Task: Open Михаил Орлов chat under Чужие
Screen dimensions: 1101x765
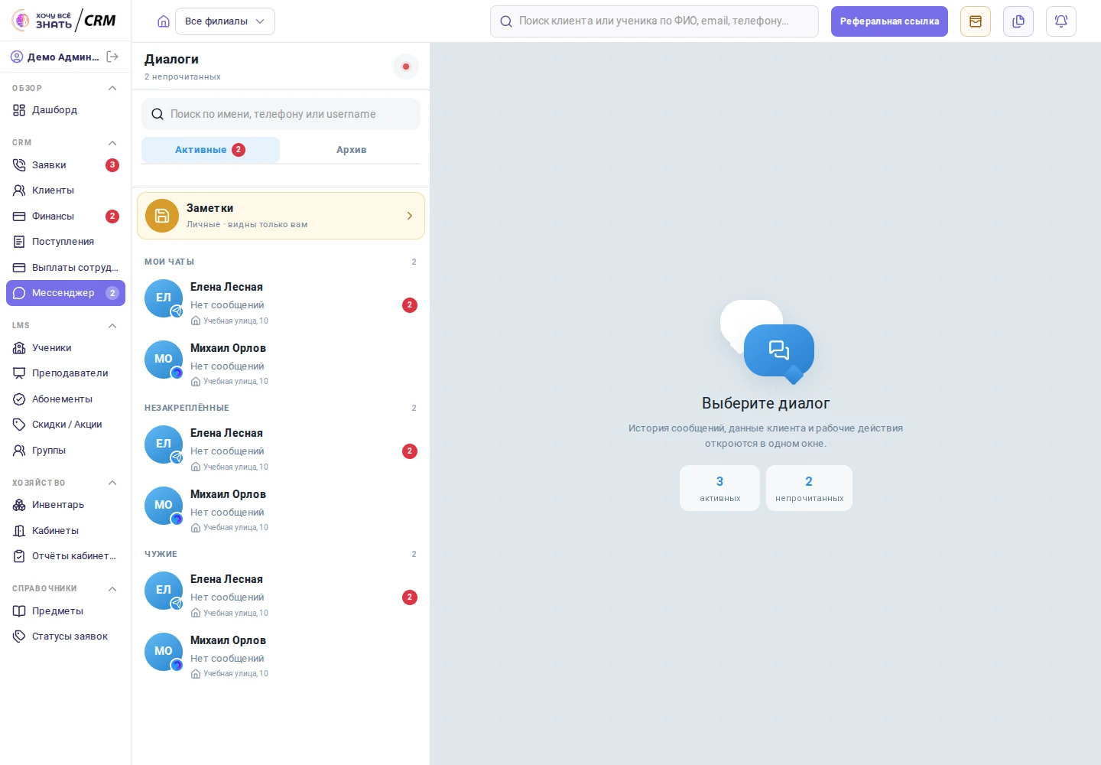Action: pos(281,656)
